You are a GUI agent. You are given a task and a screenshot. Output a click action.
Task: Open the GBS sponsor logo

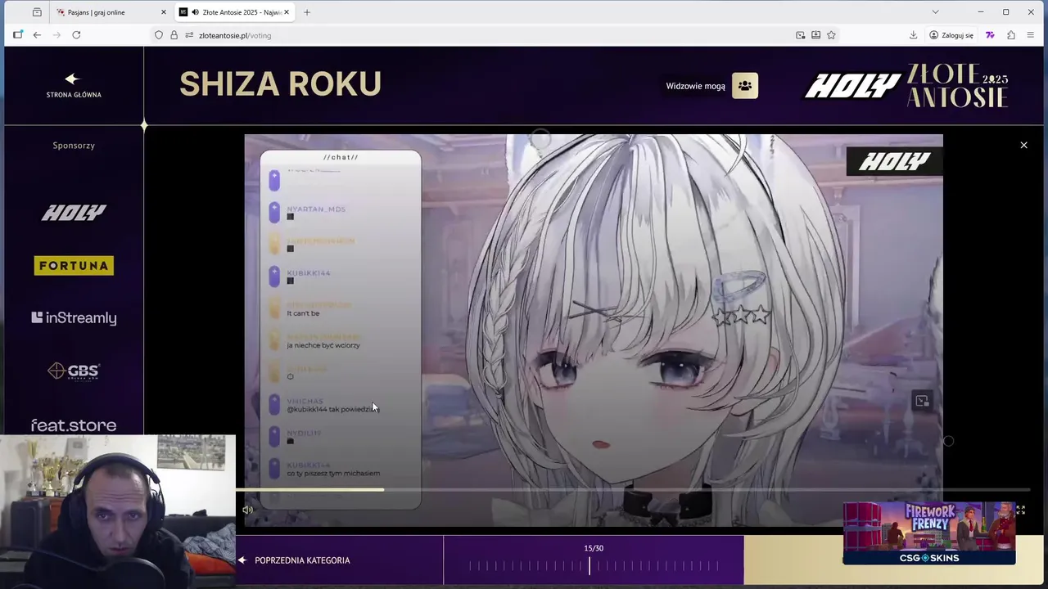(x=74, y=371)
